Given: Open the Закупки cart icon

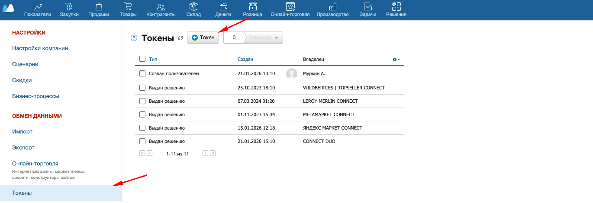Looking at the screenshot, I should 69,6.
